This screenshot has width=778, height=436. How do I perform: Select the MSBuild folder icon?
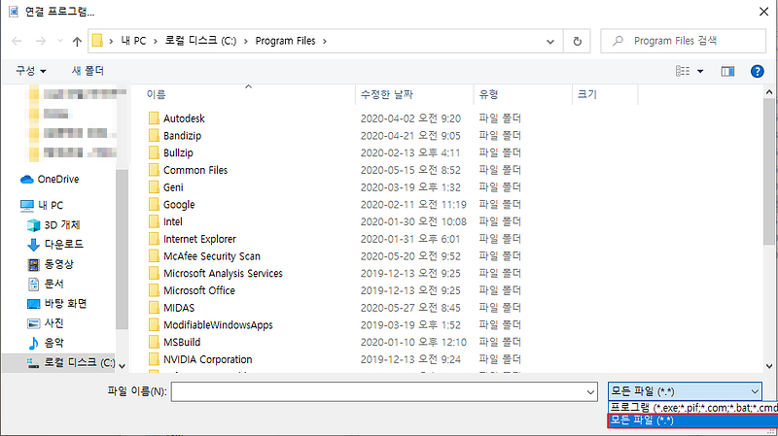[x=155, y=343]
